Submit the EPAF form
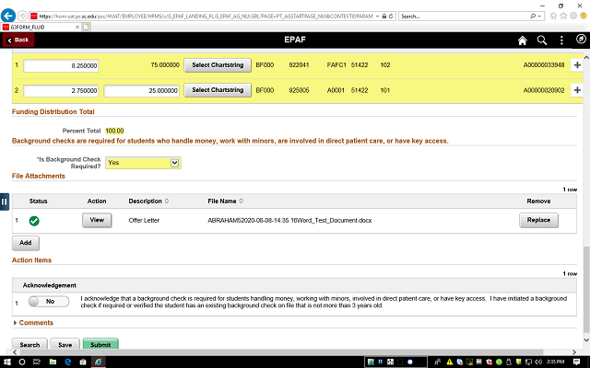 (100, 344)
